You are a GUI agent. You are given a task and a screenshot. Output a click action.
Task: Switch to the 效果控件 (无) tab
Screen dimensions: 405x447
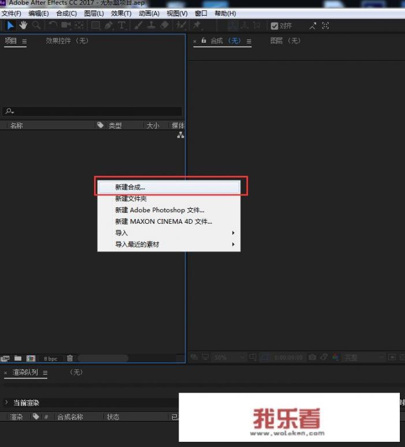[x=67, y=40]
